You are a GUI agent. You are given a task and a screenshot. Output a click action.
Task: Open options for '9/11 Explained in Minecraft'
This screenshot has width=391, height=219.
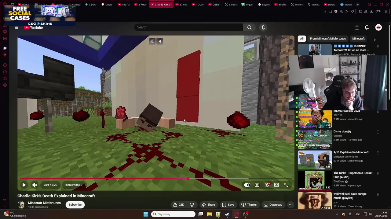(378, 153)
